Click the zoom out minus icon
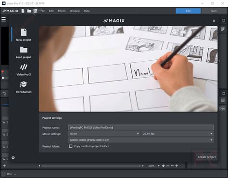228x178 pixels. coord(172,166)
